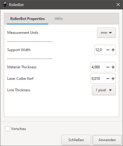Click the Schließen button
Viewport: 123px width, 146px height.
(76, 140)
